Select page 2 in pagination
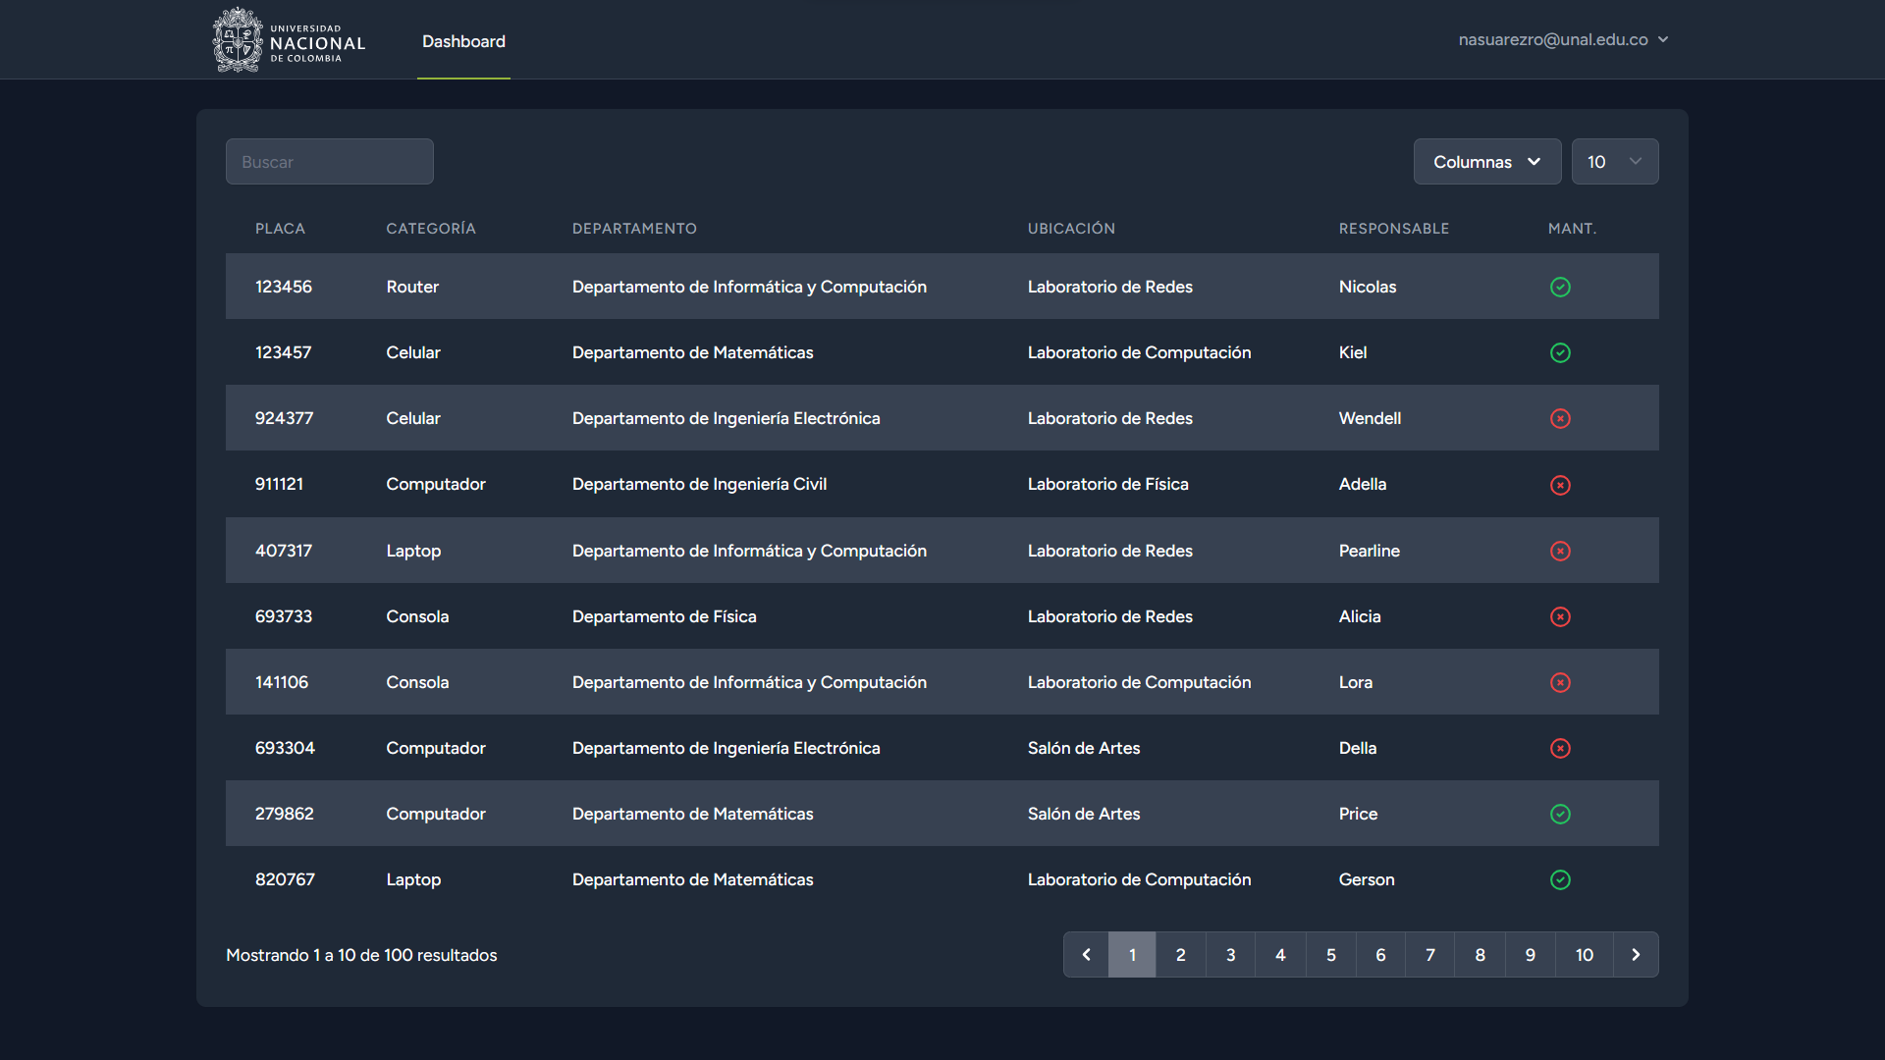1885x1060 pixels. pos(1180,954)
